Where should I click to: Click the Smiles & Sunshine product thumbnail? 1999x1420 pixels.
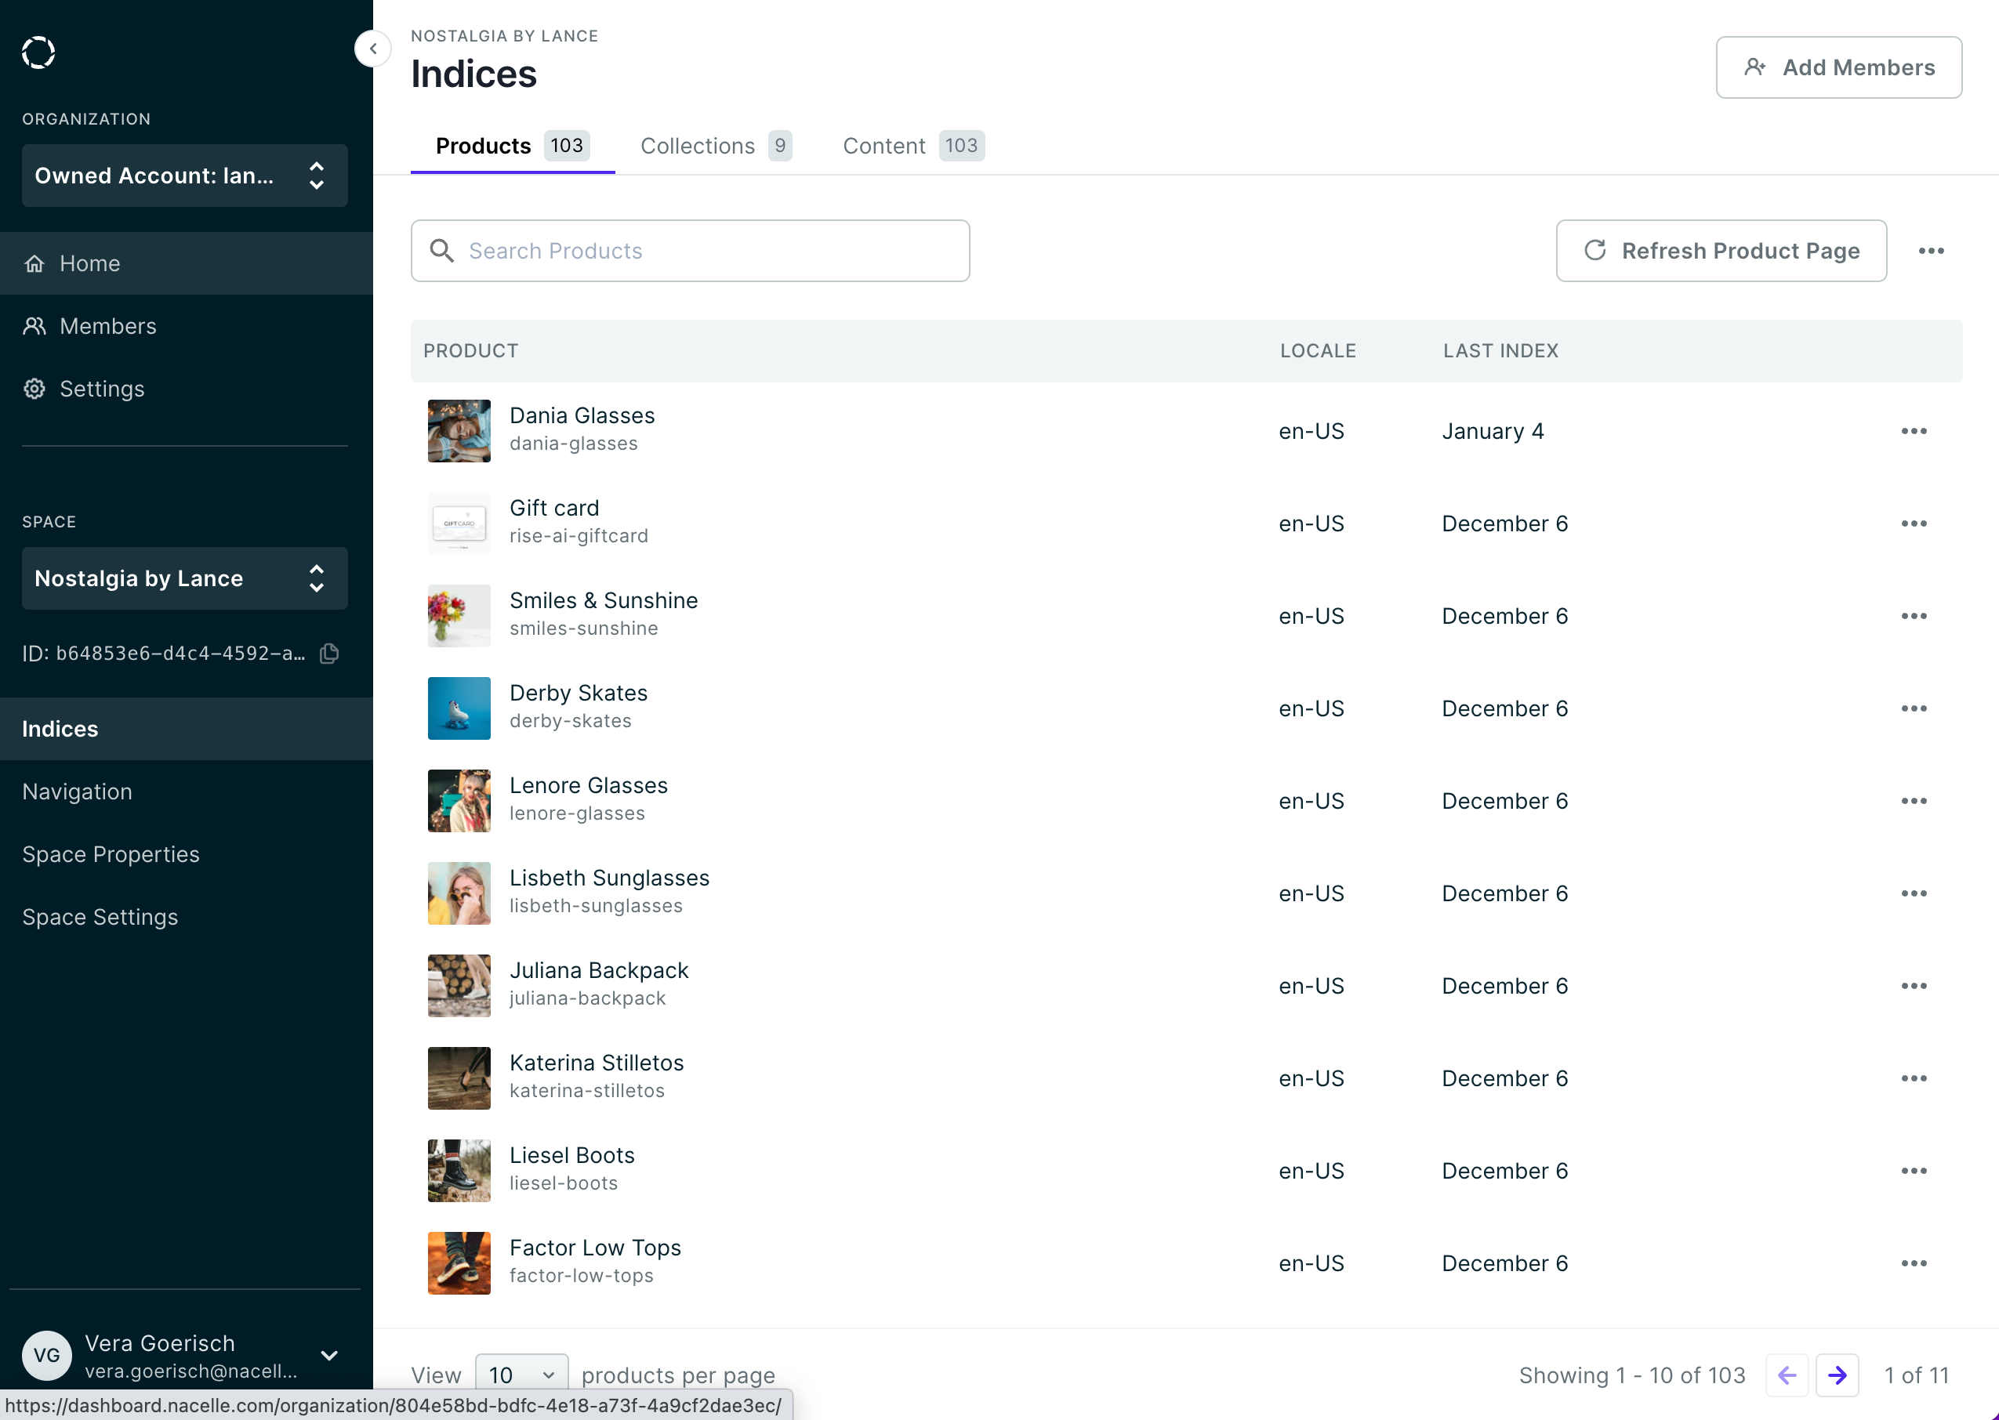click(x=459, y=615)
